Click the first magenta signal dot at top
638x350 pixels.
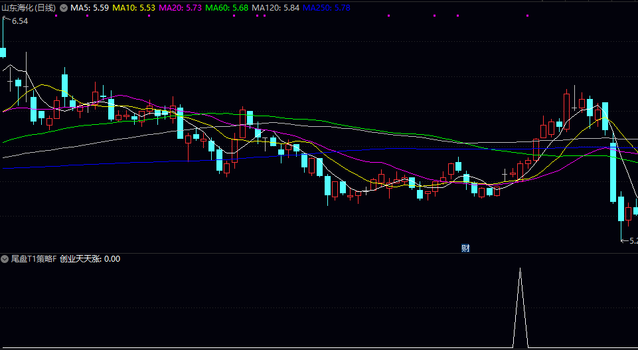pyautogui.click(x=56, y=16)
